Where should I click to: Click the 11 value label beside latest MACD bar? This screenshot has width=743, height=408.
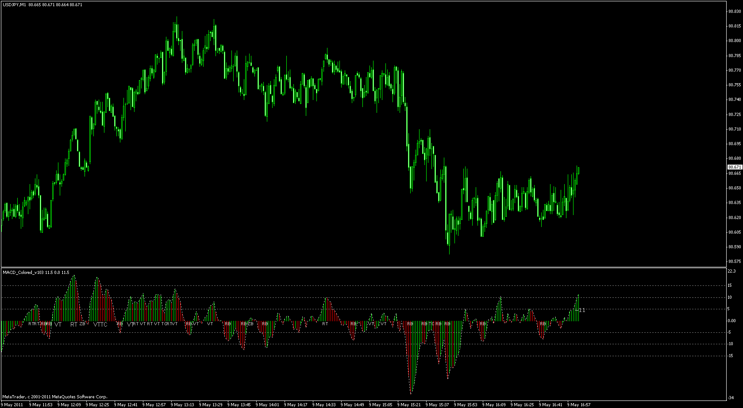pos(582,310)
